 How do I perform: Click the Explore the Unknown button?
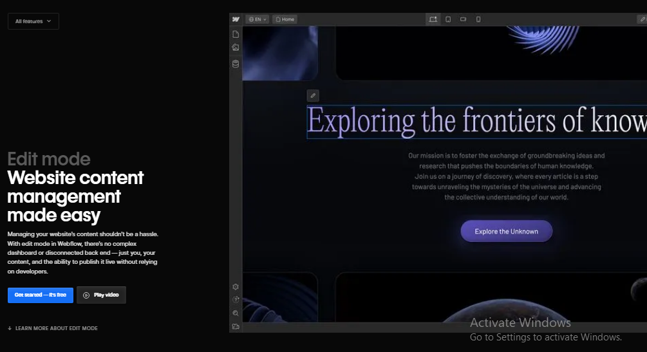click(x=506, y=231)
